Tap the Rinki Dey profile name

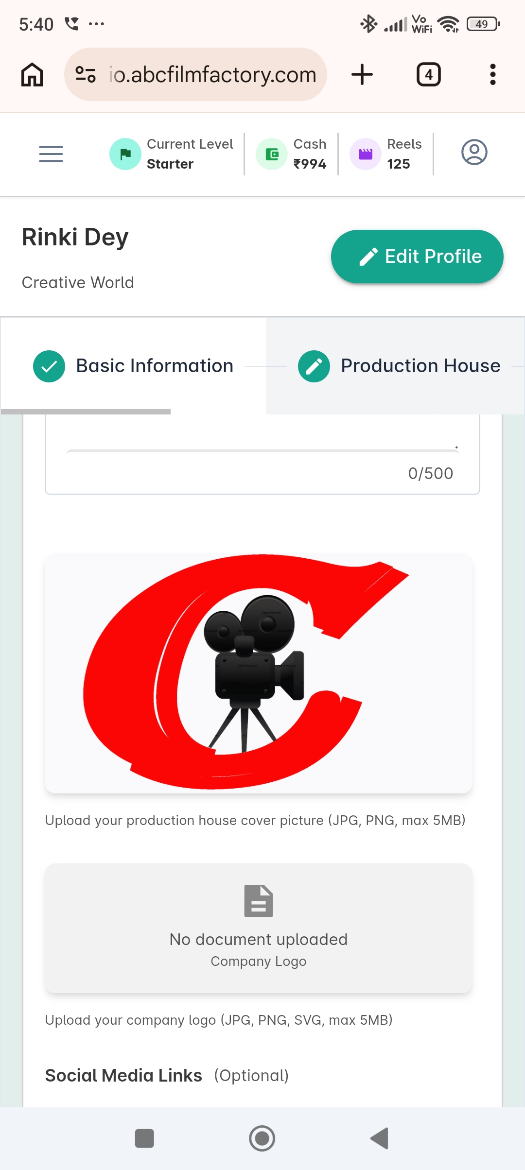point(75,238)
